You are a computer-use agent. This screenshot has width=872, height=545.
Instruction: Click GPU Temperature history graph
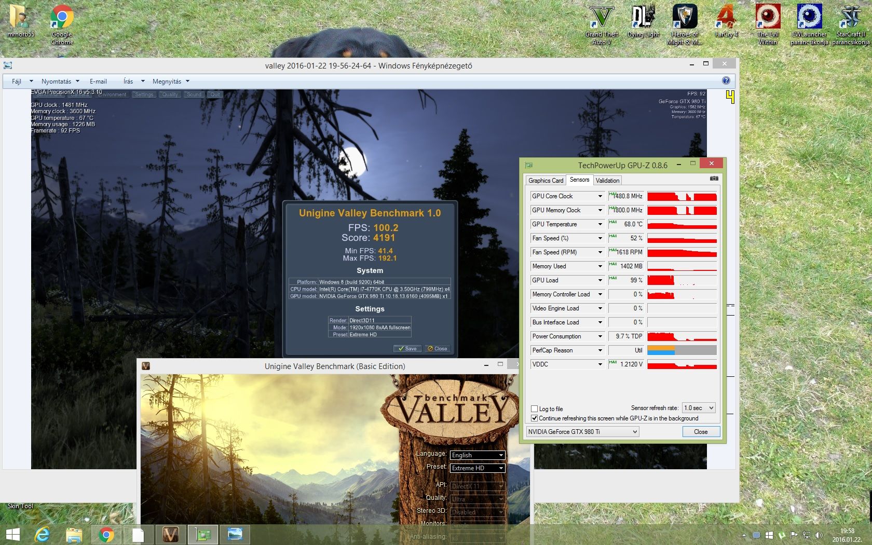[x=682, y=224]
